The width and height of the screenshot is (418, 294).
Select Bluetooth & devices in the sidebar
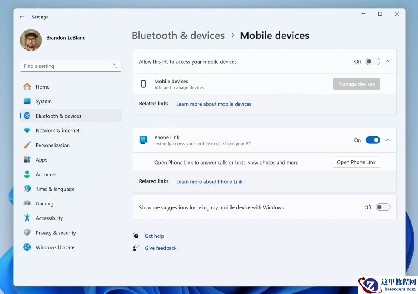[x=58, y=116]
